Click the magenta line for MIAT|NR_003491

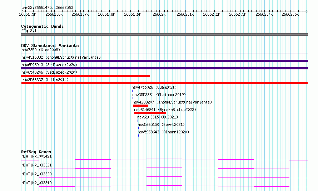click(x=164, y=159)
